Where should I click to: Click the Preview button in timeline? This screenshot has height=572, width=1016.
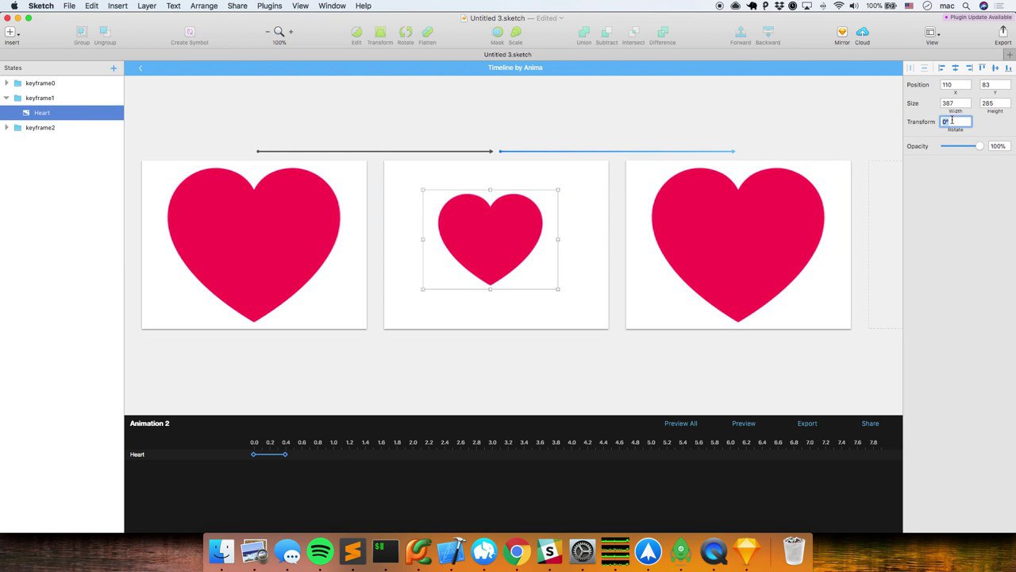tap(744, 423)
